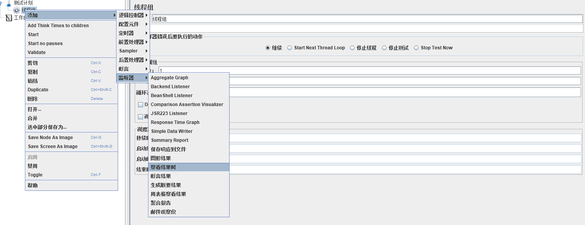Add a JSR223 Listener
The height and width of the screenshot is (225, 585).
[x=189, y=113]
